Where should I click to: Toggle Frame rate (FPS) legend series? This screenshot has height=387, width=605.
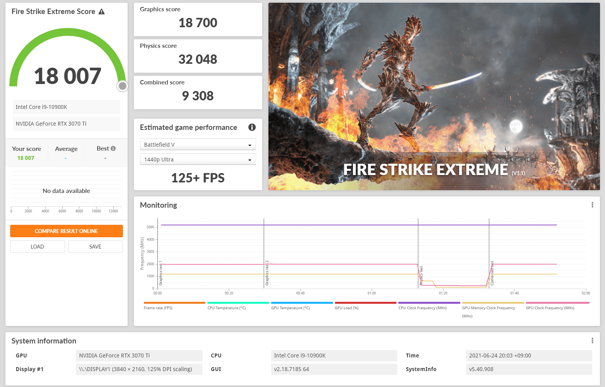(174, 306)
